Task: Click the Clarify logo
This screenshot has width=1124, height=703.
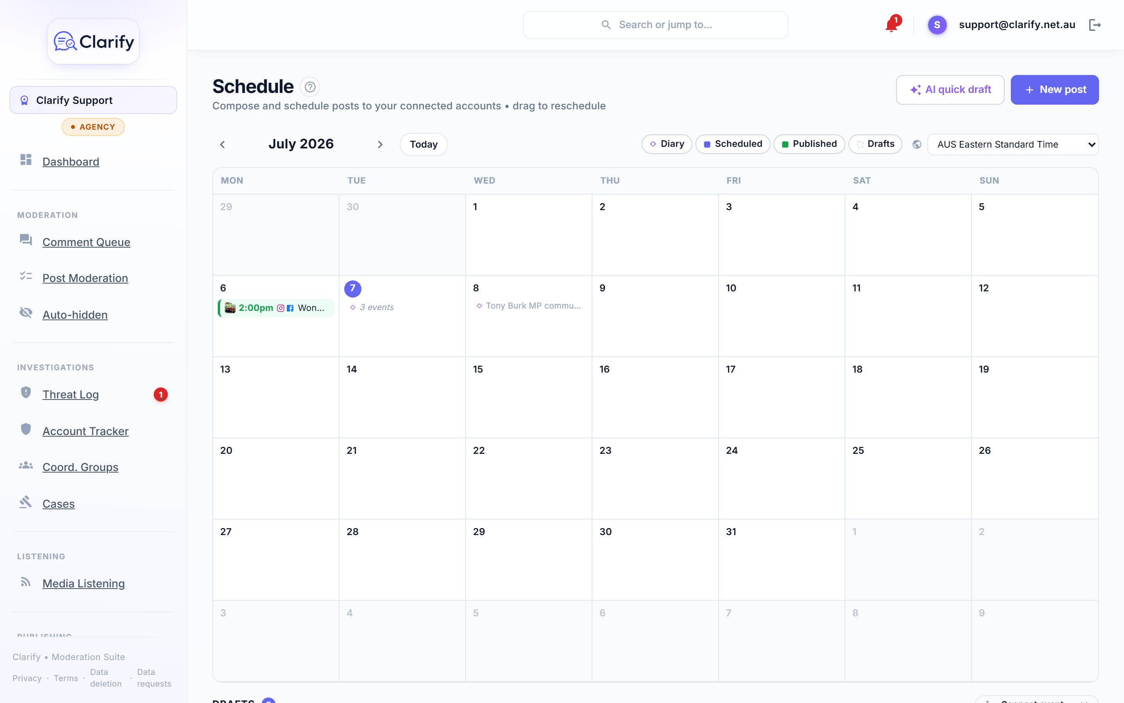Action: tap(93, 41)
